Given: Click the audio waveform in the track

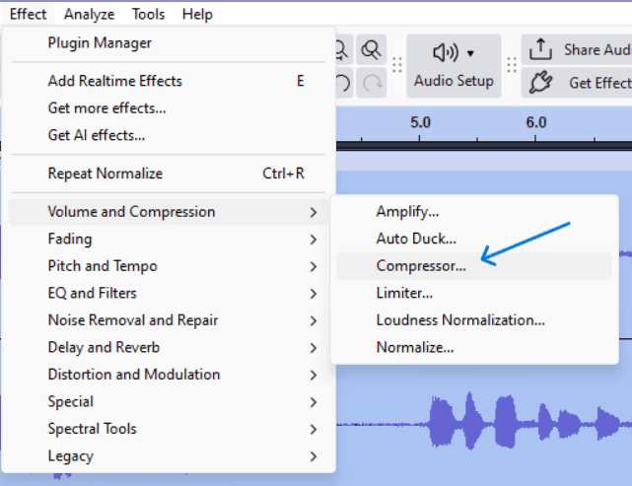Looking at the screenshot, I should (x=524, y=421).
